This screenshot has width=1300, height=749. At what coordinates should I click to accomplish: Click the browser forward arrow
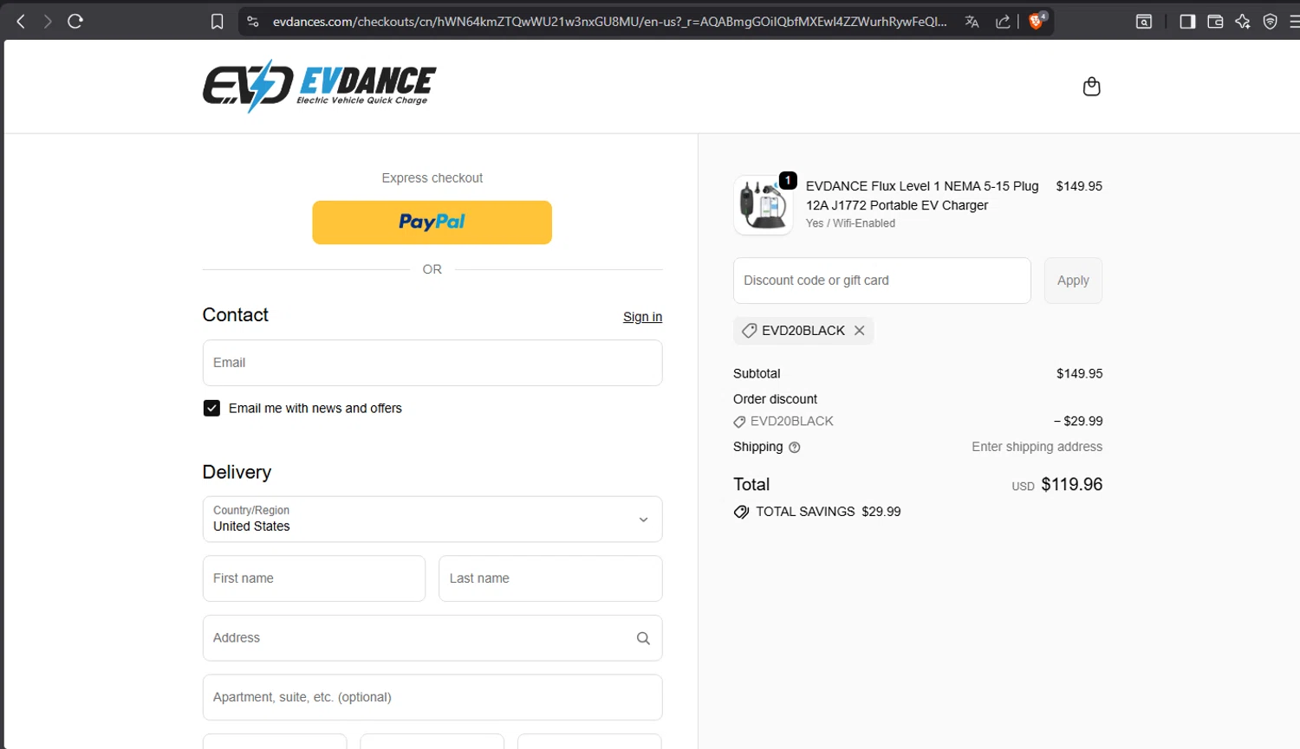(x=48, y=22)
